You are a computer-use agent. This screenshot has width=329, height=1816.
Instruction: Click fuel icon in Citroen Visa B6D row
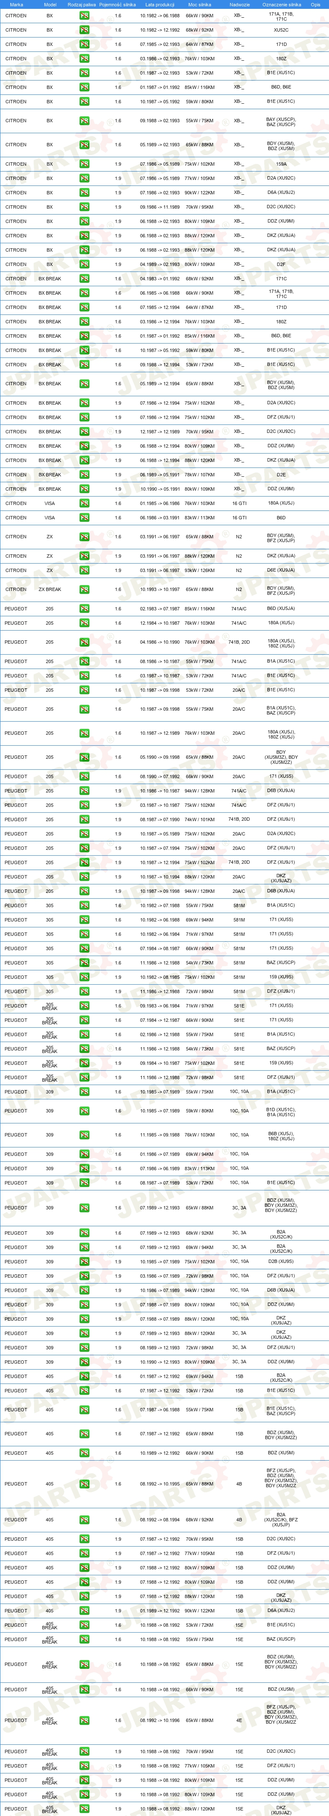(85, 518)
